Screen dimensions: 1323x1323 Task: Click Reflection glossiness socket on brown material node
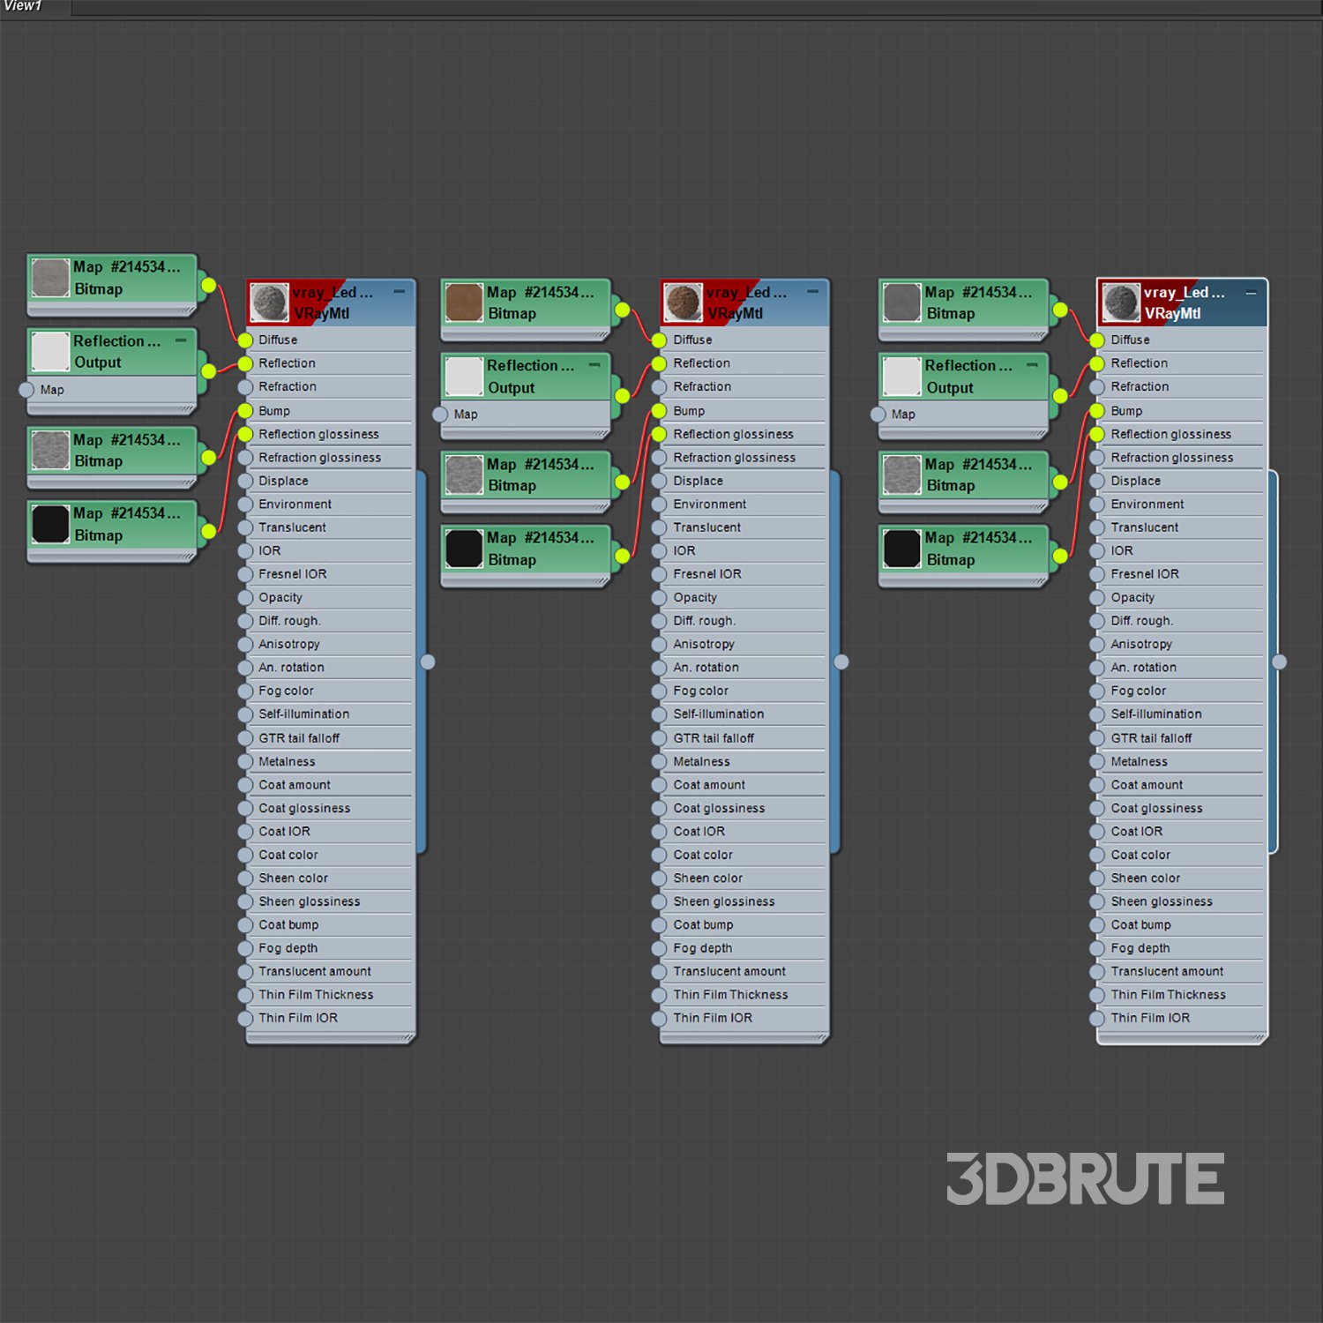click(659, 434)
